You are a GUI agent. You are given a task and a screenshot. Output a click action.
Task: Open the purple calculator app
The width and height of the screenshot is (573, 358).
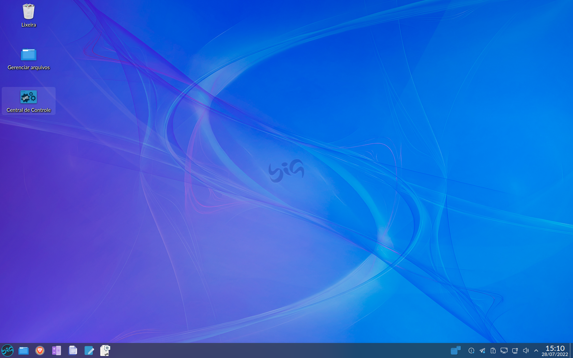(56, 350)
